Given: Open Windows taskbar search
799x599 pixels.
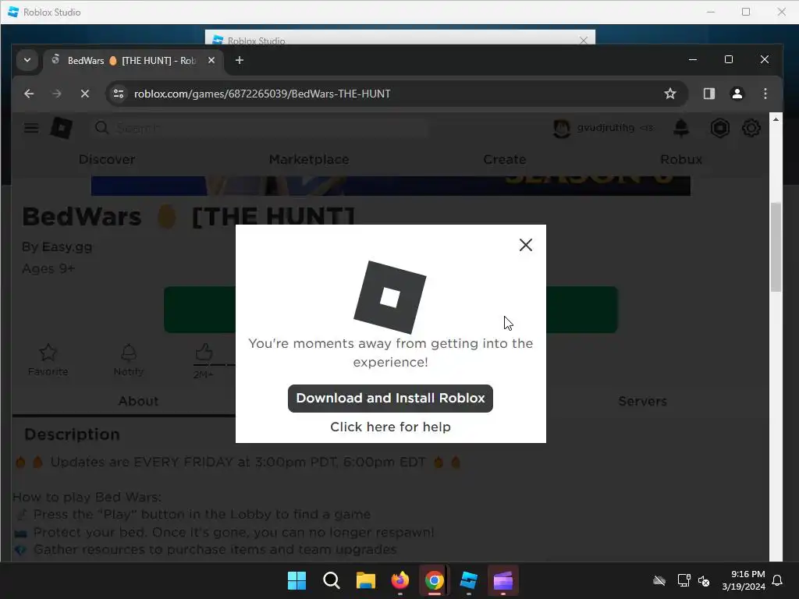Looking at the screenshot, I should click(331, 580).
